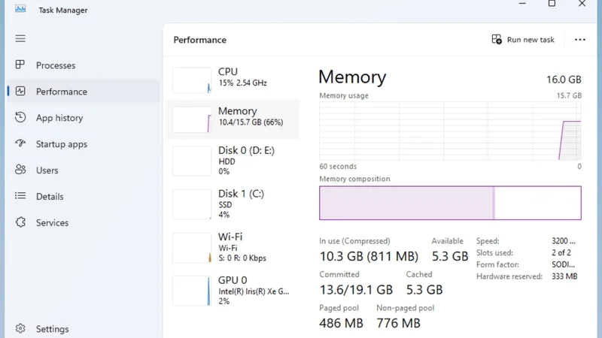The width and height of the screenshot is (602, 338).
Task: Click the Details list icon
Action: point(20,196)
